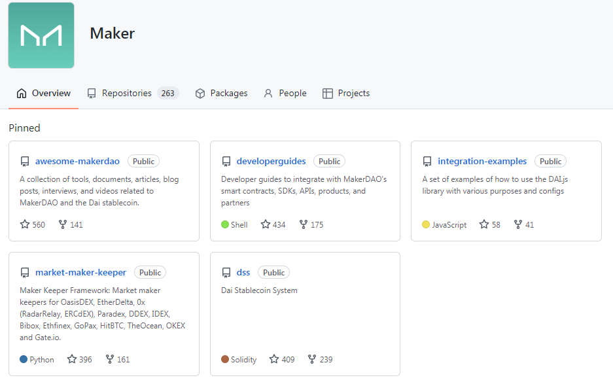The height and width of the screenshot is (384, 613).
Task: Click the star icon with 396 stars
Action: tap(71, 359)
